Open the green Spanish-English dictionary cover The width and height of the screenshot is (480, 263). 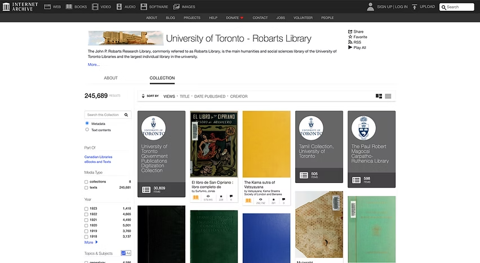(214, 237)
